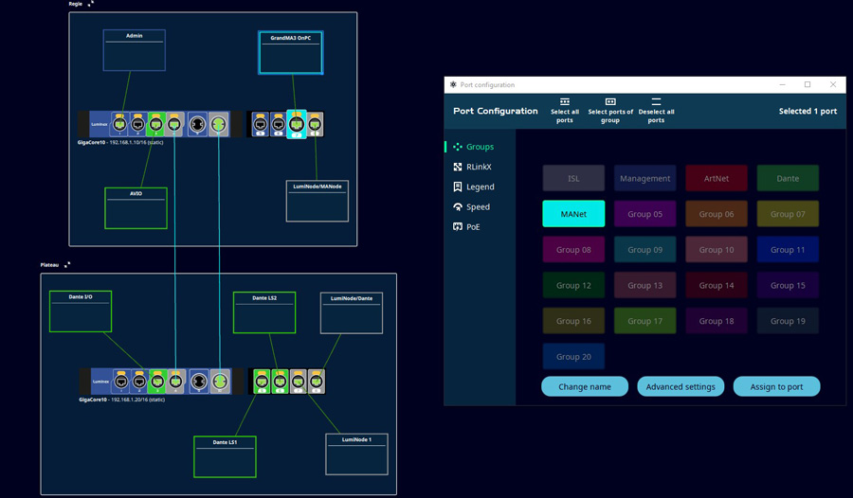Select green port 5 on Plateau GigaCore10
This screenshot has height=498, width=853.
pyautogui.click(x=262, y=382)
